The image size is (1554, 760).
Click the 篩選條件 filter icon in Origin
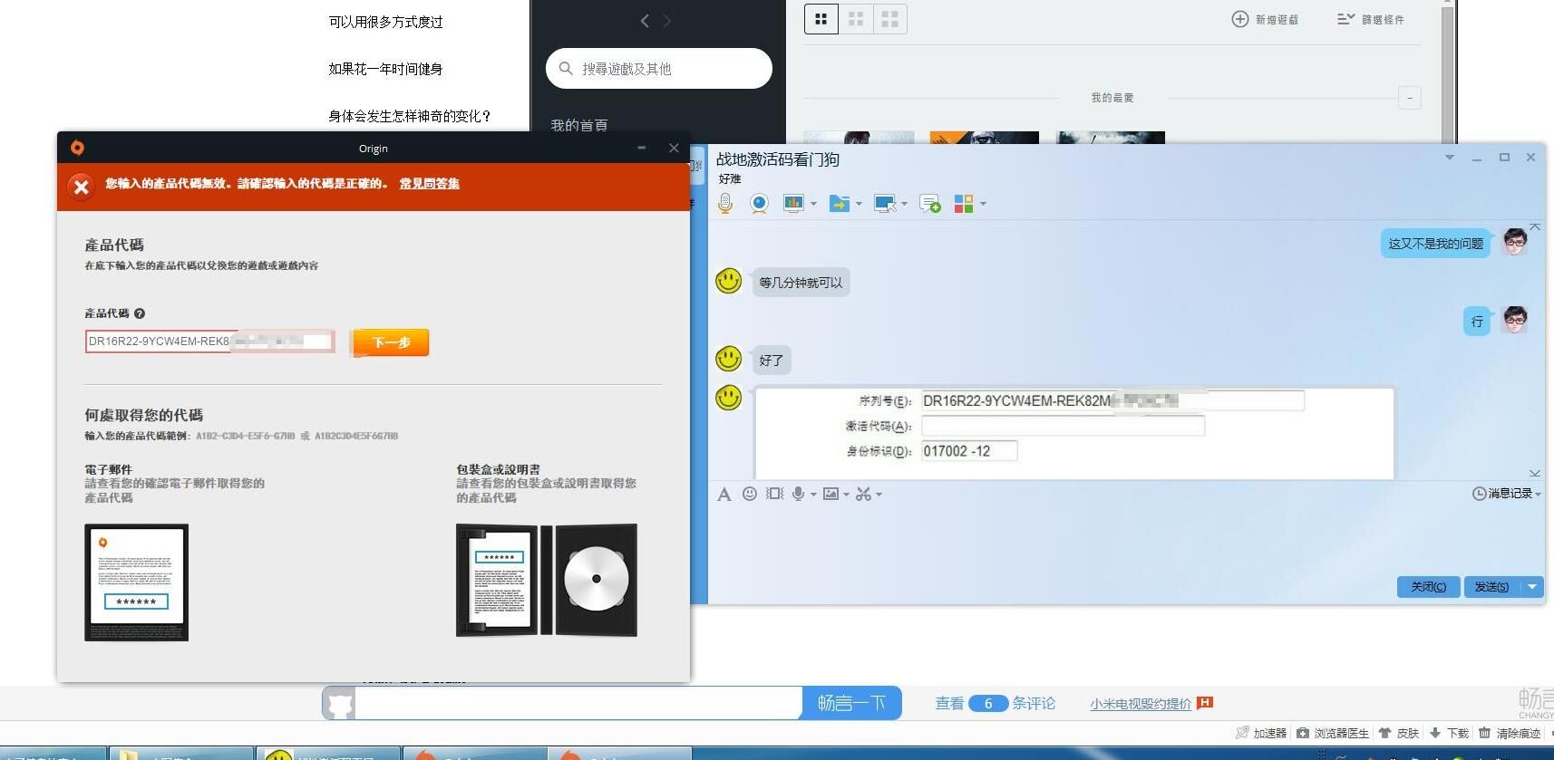pyautogui.click(x=1345, y=19)
